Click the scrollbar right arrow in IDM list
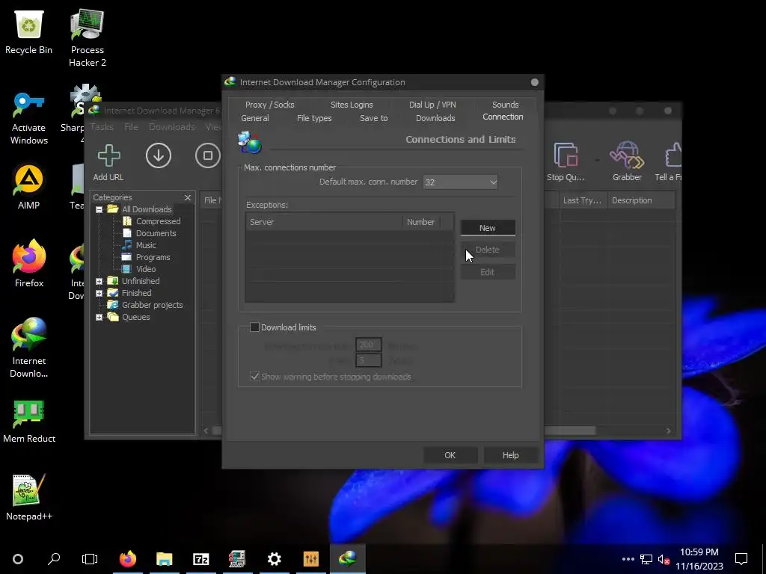Screen dimensions: 766x574 668,430
